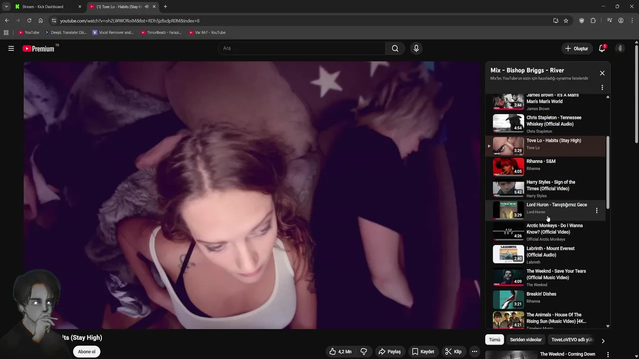Click the YouTube Premium logo
This screenshot has height=359, width=639.
(39, 48)
